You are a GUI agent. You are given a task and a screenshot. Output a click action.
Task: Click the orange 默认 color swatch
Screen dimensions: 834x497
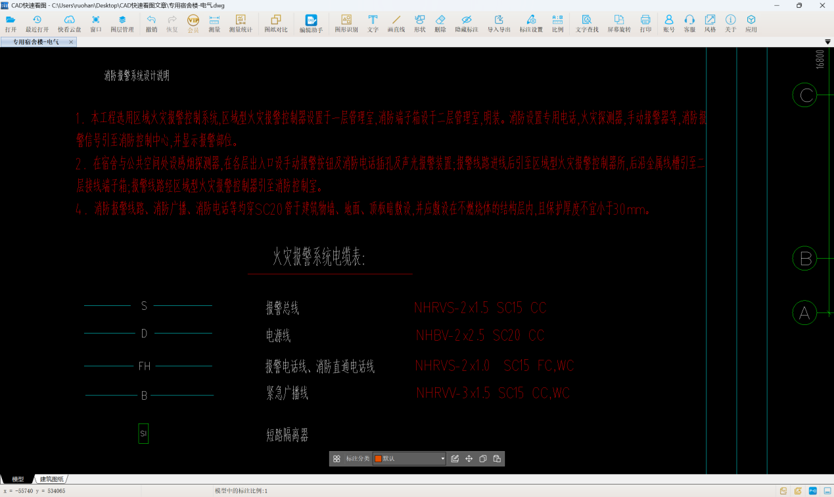coord(378,459)
